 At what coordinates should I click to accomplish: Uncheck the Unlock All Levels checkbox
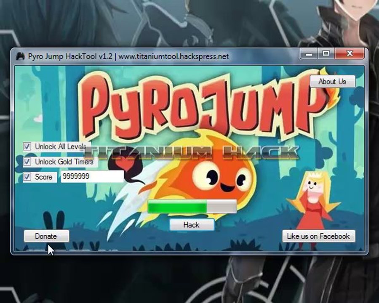coord(27,146)
